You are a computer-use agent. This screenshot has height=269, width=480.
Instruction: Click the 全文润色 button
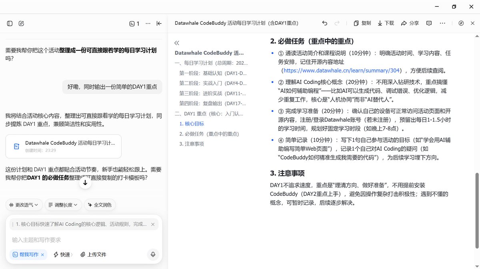coord(100,205)
